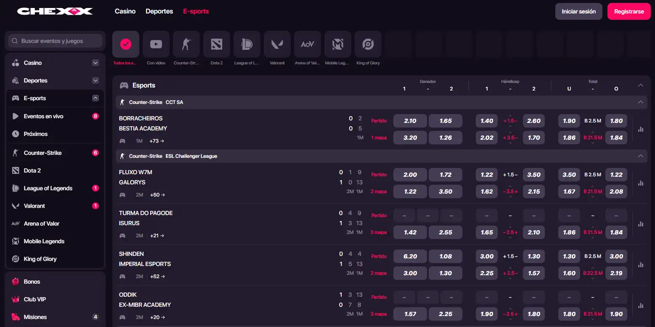The height and width of the screenshot is (327, 655).
Task: Click the team name 'TURMA DO PAGODE'
Action: click(146, 213)
